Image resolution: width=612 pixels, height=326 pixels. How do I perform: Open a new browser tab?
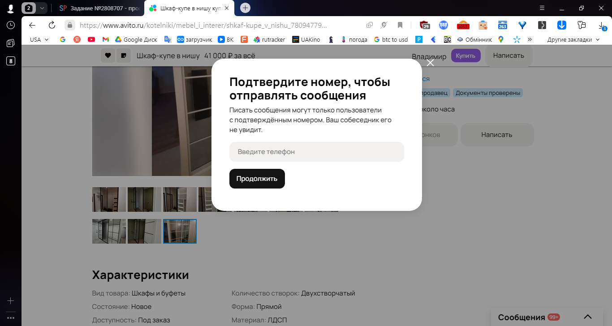tap(245, 8)
